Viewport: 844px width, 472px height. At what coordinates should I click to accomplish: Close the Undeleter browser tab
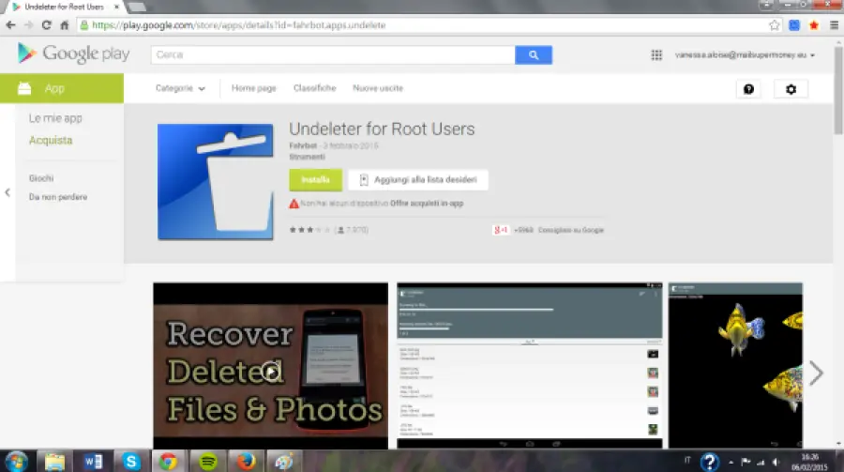click(116, 7)
